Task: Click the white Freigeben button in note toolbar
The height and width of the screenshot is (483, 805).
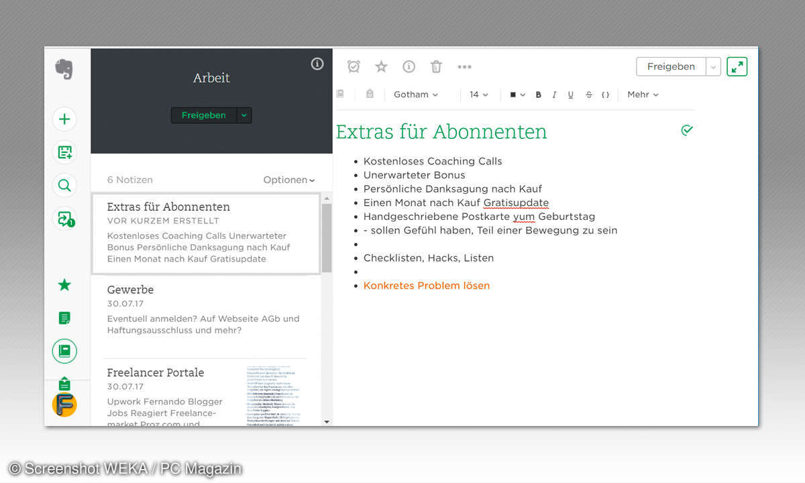Action: click(x=670, y=66)
